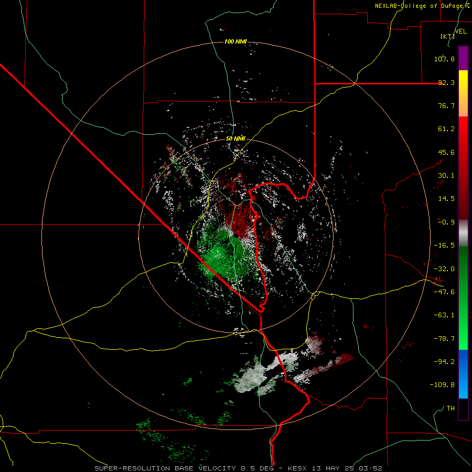
Task: Click the 100 NMI range ring label
Action: coord(235,41)
